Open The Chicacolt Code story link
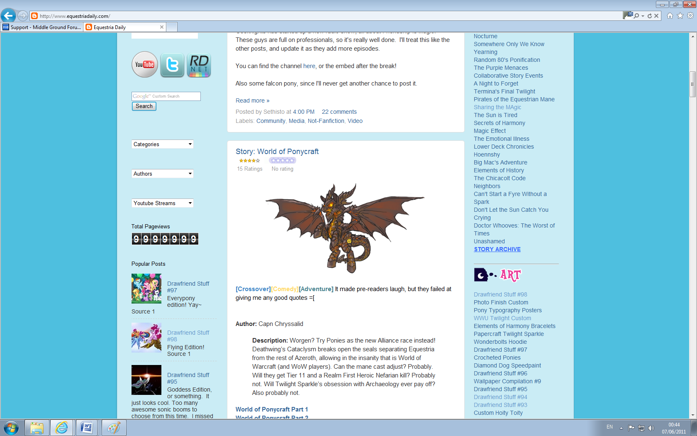Viewport: 697px width, 436px height. (500, 178)
